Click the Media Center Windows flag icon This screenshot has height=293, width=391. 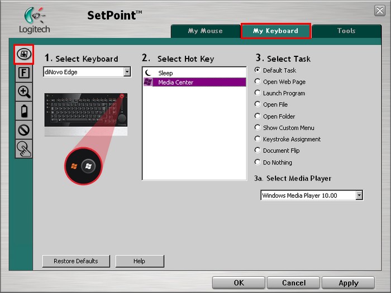tap(148, 82)
